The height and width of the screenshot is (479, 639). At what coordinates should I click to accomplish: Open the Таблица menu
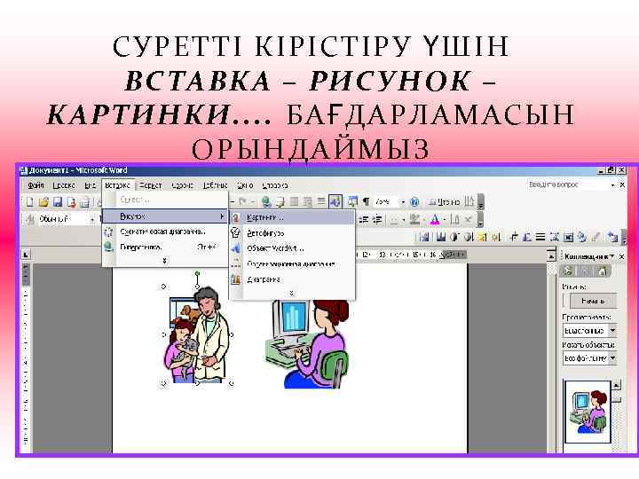coord(215,185)
